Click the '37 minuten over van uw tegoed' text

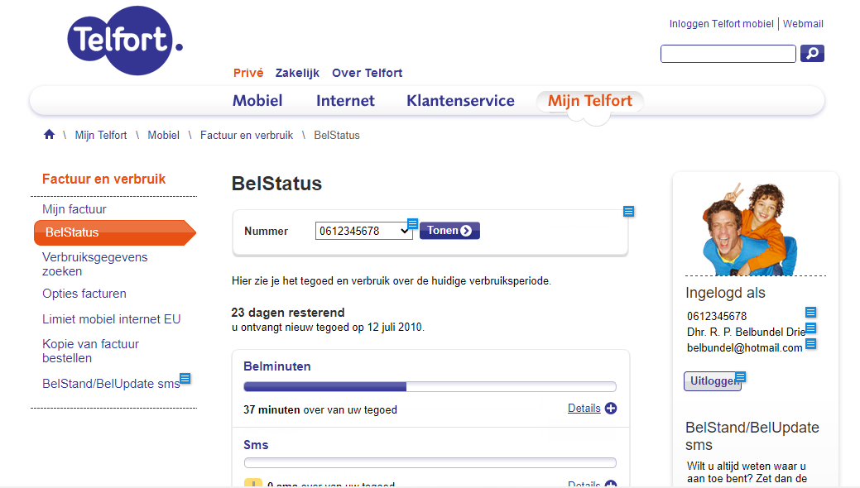pyautogui.click(x=320, y=409)
